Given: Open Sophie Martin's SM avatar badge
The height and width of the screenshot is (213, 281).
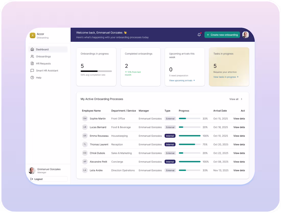Looking at the screenshot, I should (x=85, y=118).
